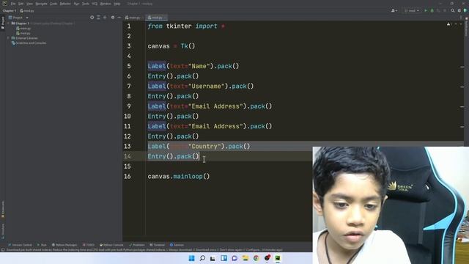Screen dimensions: 469x264
Task: Open the red recorder app on taskbar
Action: [x=267, y=258]
